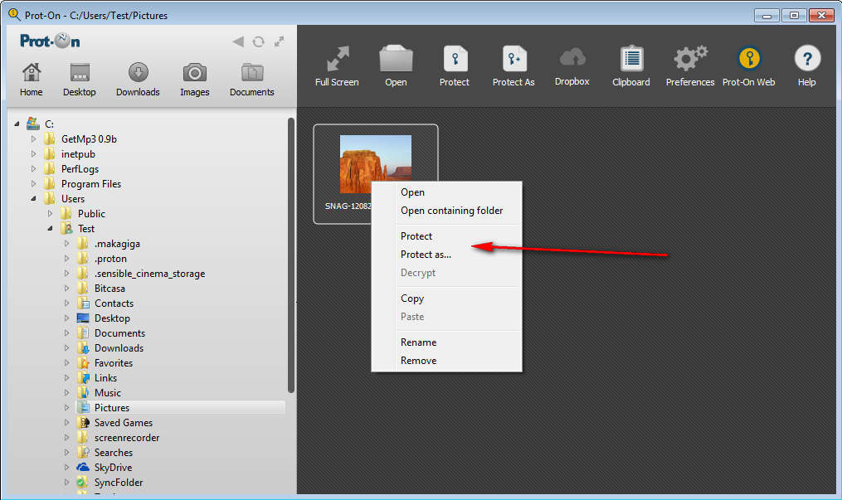The image size is (842, 500).
Task: Click the Protect padlock toolbar icon
Action: point(454,61)
